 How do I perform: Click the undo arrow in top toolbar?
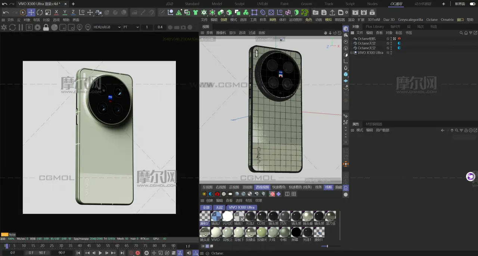click(6, 12)
